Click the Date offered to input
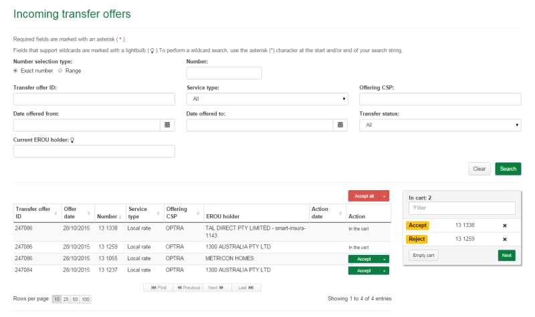The height and width of the screenshot is (317, 535). click(x=260, y=125)
